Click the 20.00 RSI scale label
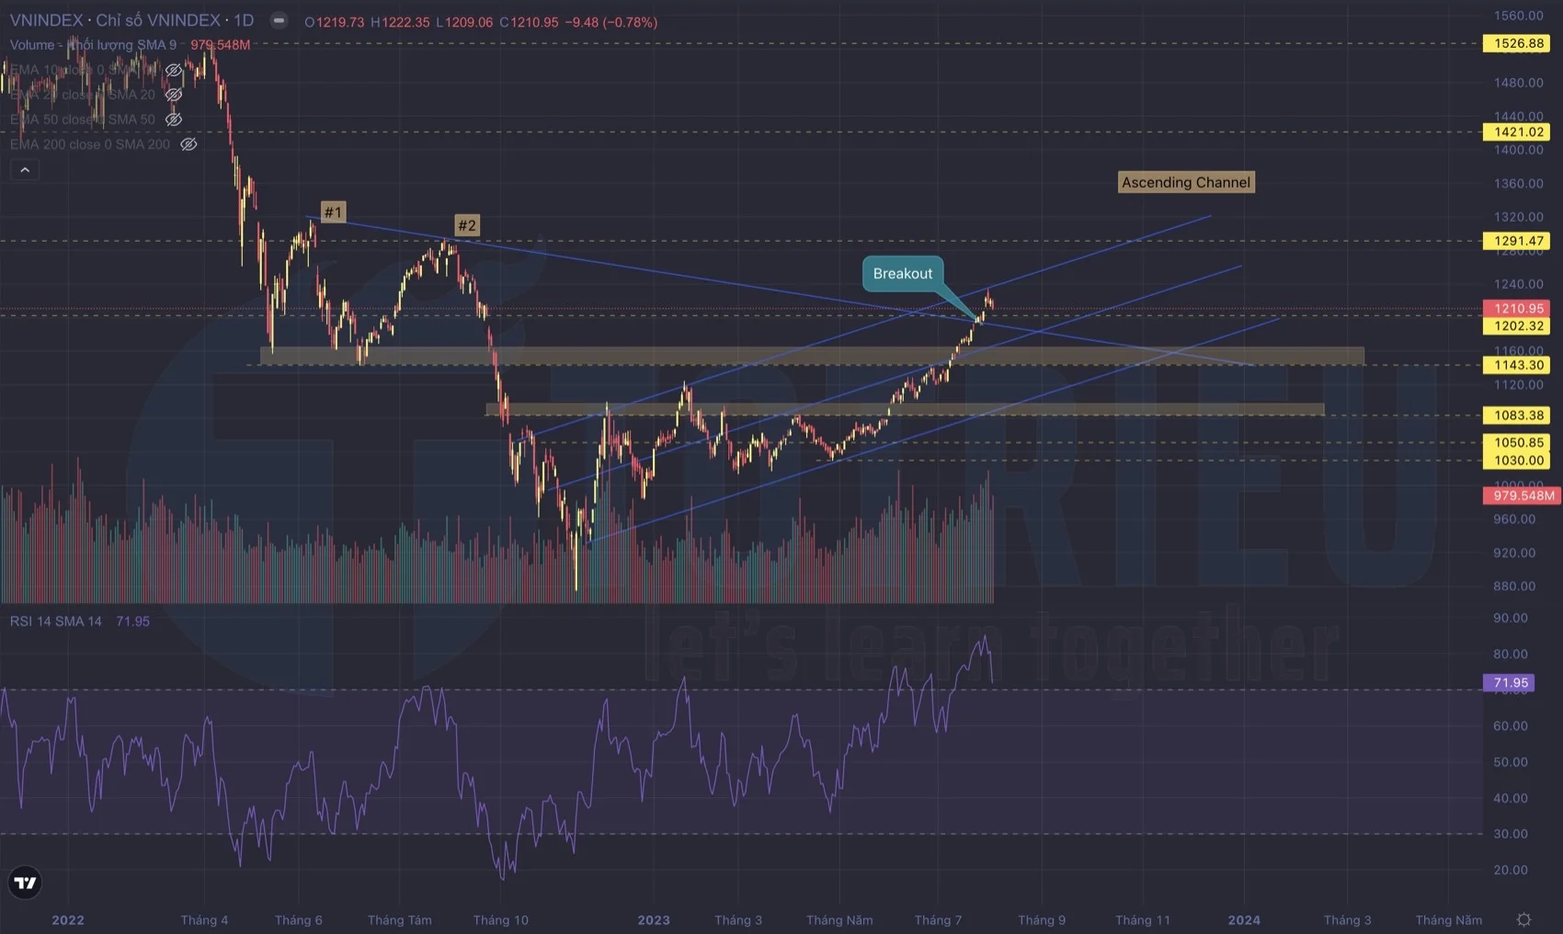Image resolution: width=1563 pixels, height=934 pixels. pos(1511,871)
